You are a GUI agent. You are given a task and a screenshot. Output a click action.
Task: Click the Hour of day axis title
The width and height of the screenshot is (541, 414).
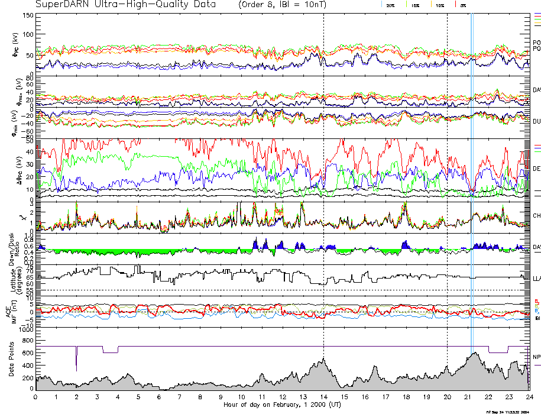(282, 405)
